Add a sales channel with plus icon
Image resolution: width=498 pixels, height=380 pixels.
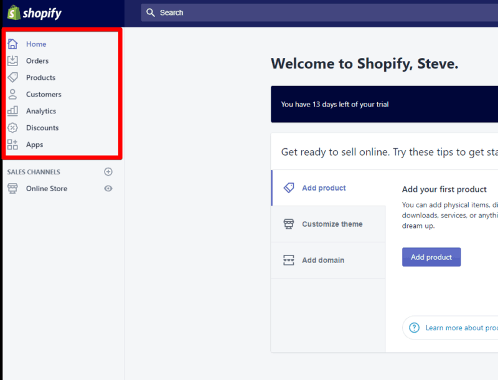[108, 172]
